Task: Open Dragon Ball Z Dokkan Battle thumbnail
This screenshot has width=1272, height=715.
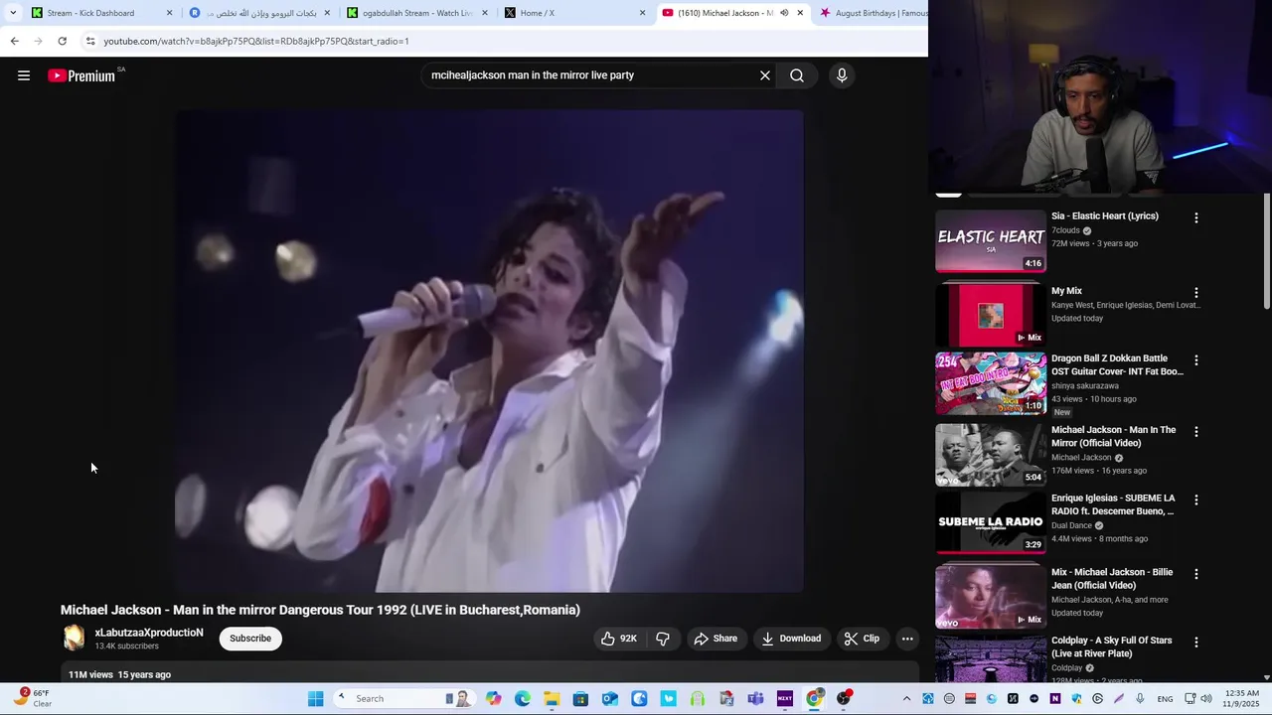Action: [991, 383]
